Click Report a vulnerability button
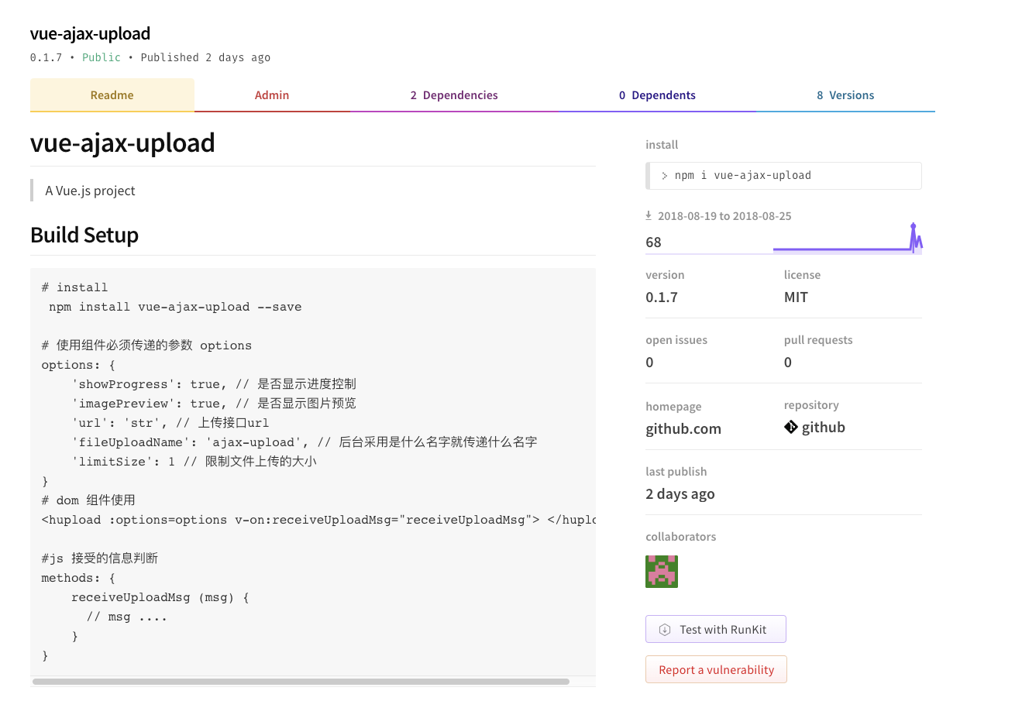Screen dimensions: 1022x708 716,669
